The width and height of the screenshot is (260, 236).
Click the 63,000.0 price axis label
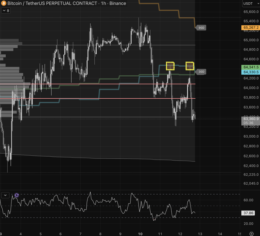coord(251,136)
